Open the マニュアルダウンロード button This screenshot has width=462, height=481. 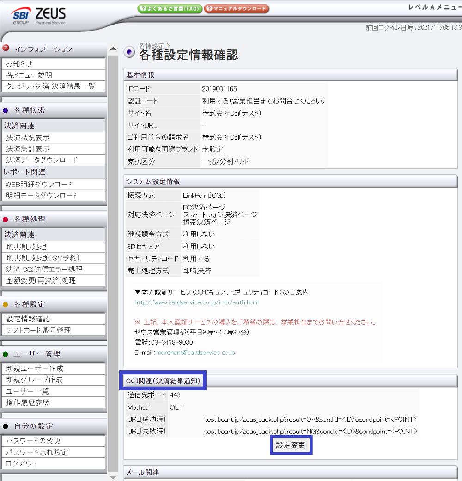click(x=237, y=9)
